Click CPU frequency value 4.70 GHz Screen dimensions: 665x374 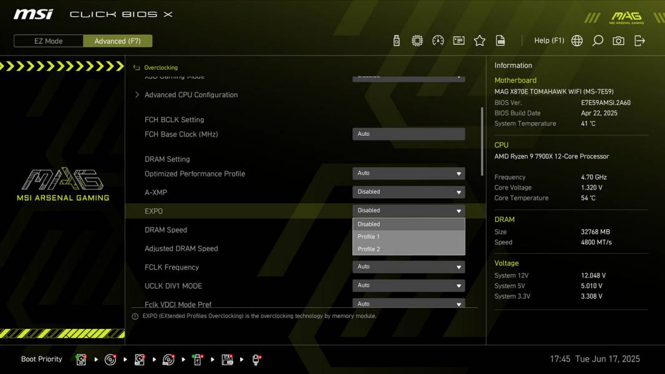pyautogui.click(x=594, y=177)
